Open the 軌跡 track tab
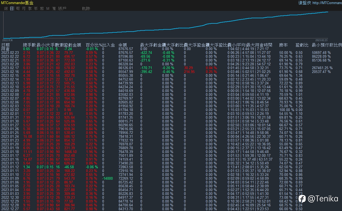This screenshot has height=211, width=342. (86, 8)
